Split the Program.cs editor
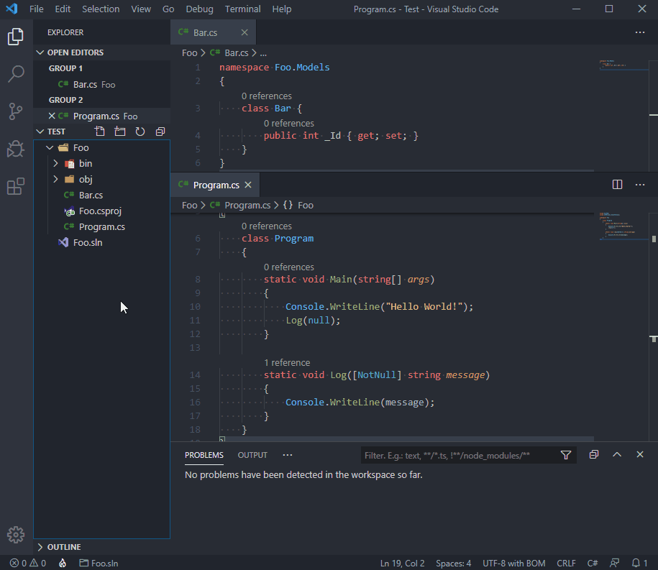This screenshot has width=658, height=570. (617, 185)
